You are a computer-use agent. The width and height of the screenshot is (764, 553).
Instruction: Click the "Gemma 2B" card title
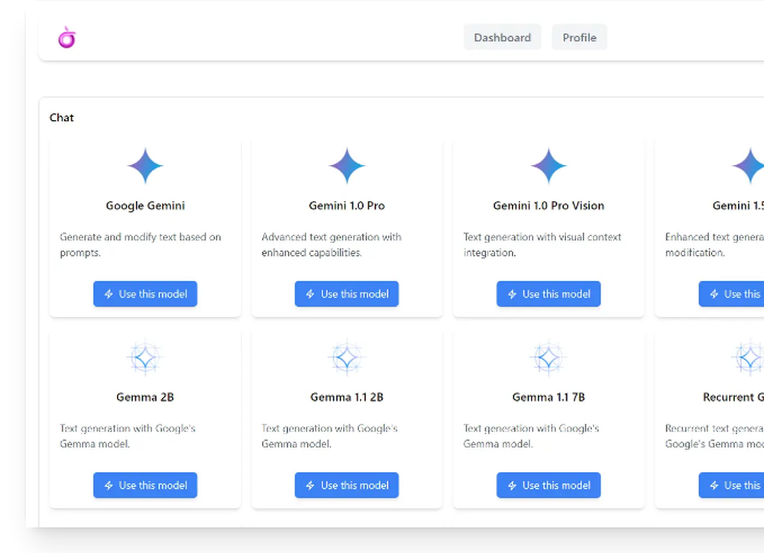[x=145, y=397]
